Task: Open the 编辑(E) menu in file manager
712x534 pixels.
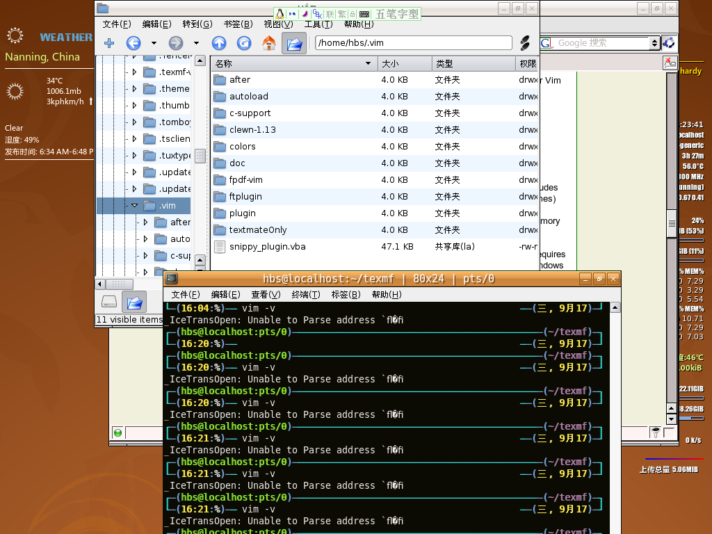Action: click(156, 24)
